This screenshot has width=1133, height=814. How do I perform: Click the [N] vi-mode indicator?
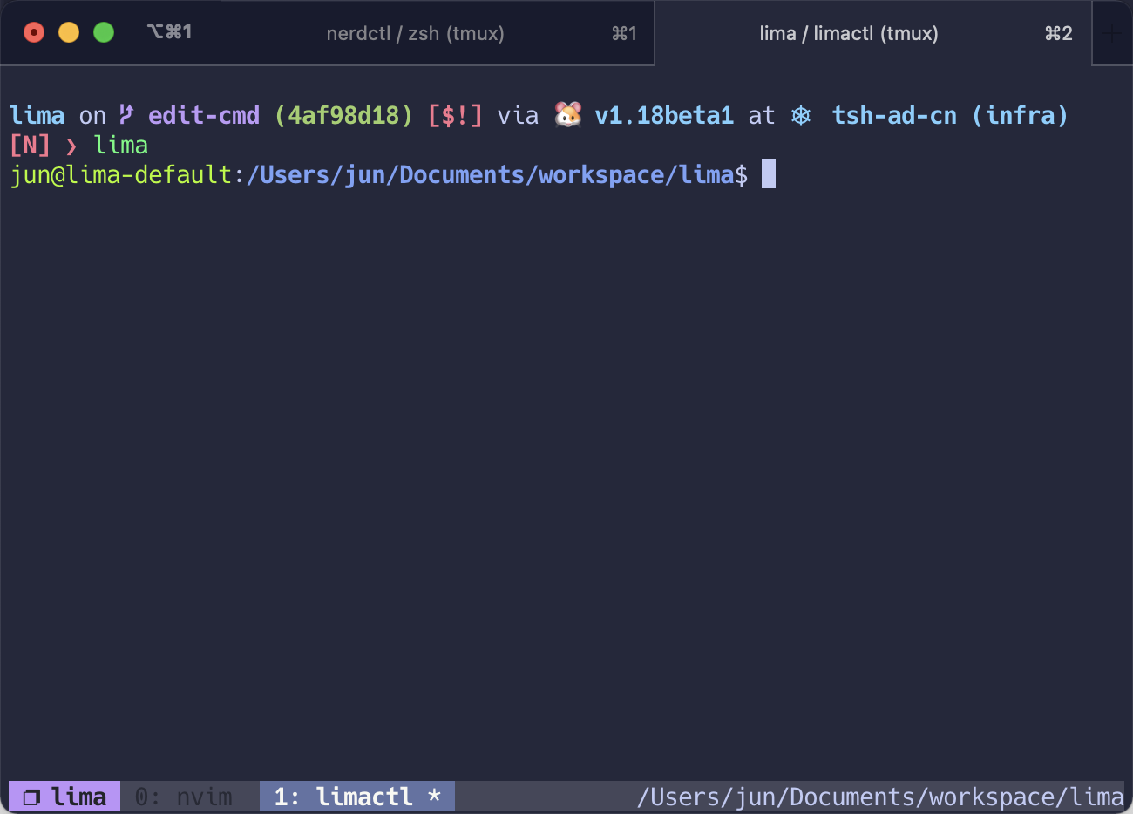pos(30,145)
